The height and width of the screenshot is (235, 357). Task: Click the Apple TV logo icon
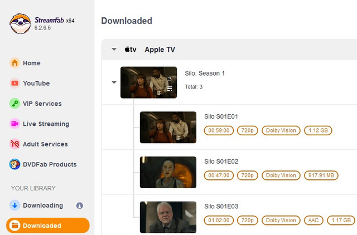(x=131, y=50)
